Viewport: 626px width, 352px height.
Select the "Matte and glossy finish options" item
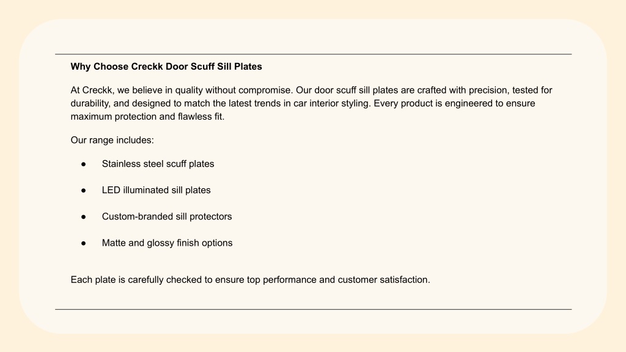pos(168,243)
